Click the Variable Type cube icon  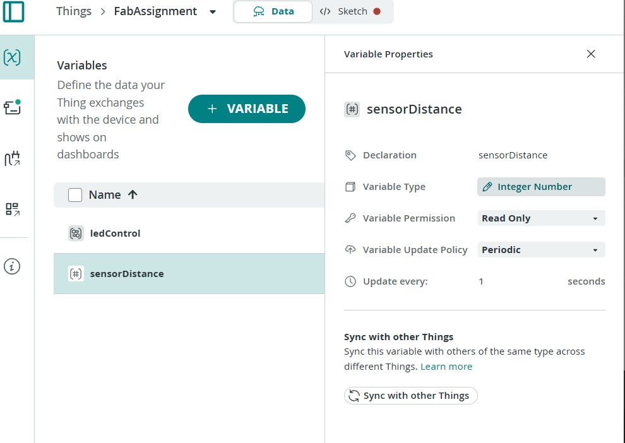[350, 187]
